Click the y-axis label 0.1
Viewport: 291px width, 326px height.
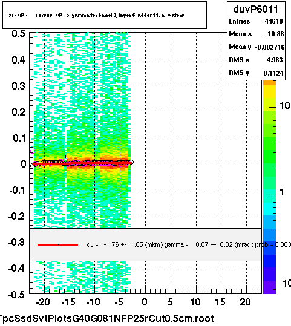tap(19, 138)
